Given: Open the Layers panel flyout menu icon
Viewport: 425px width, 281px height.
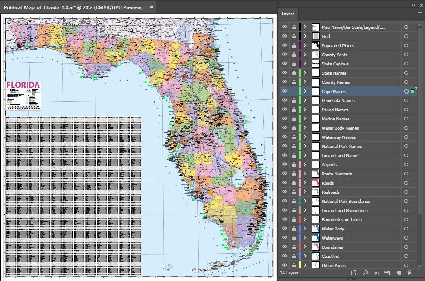Looking at the screenshot, I should point(420,14).
